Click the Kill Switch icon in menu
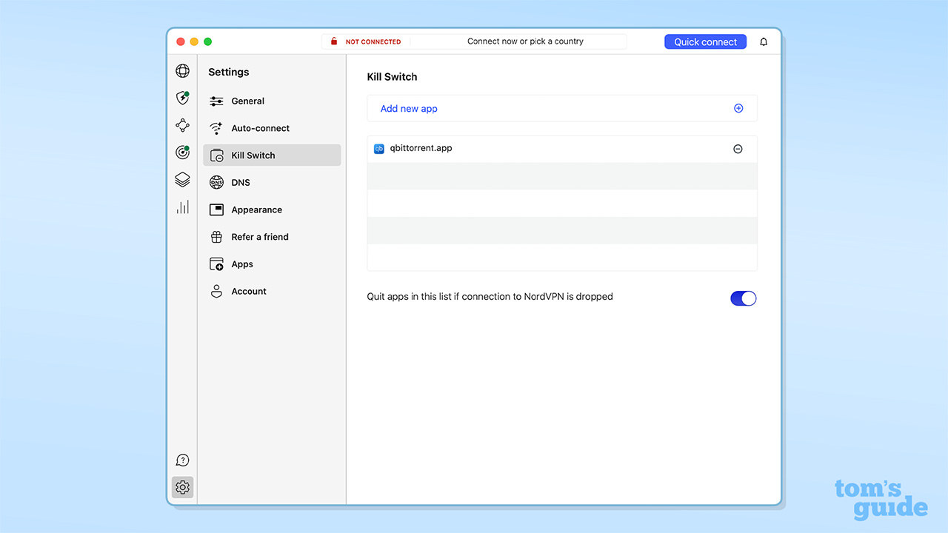The width and height of the screenshot is (948, 533). click(x=216, y=155)
